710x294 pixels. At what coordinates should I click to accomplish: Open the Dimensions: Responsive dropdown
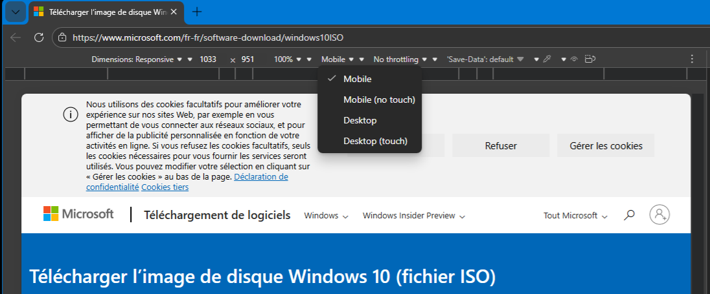(136, 59)
